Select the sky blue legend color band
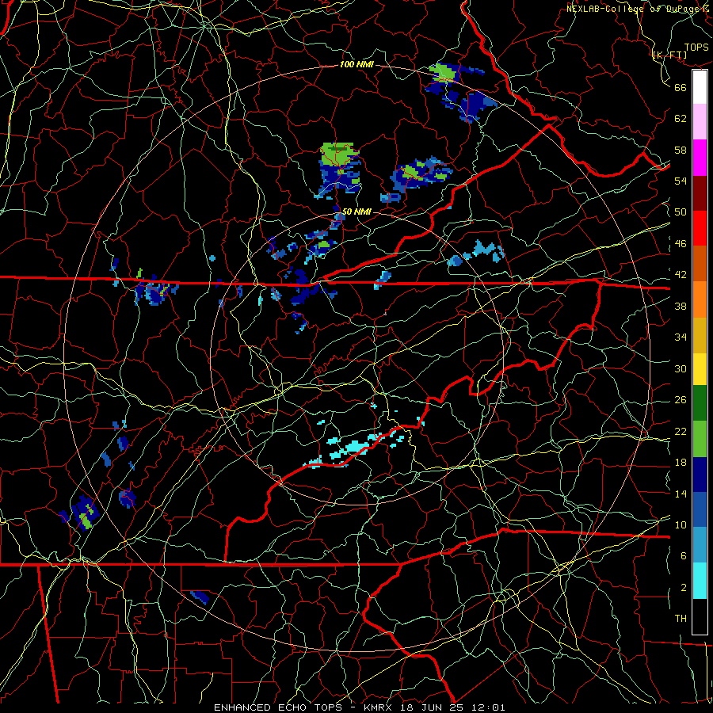Viewport: 713px width, 713px height. [700, 545]
